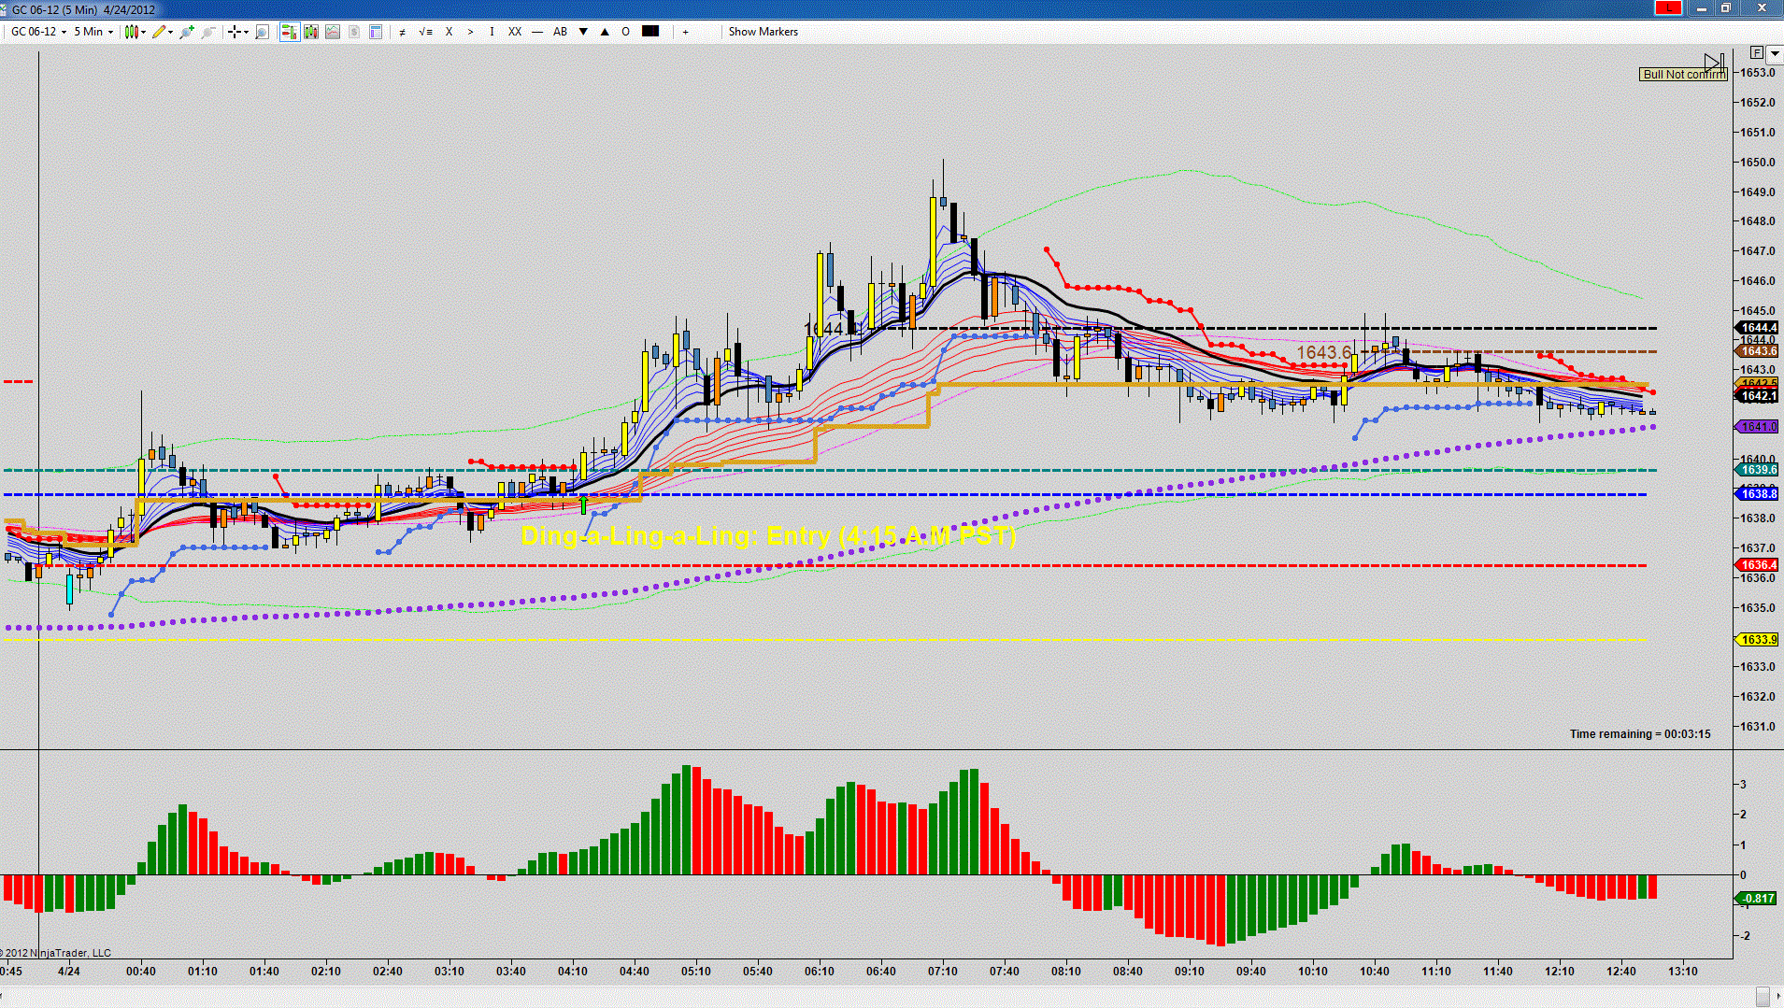
Task: Click the candlestick chart style icon
Action: [132, 32]
